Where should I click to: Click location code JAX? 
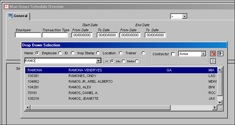pos(212,99)
